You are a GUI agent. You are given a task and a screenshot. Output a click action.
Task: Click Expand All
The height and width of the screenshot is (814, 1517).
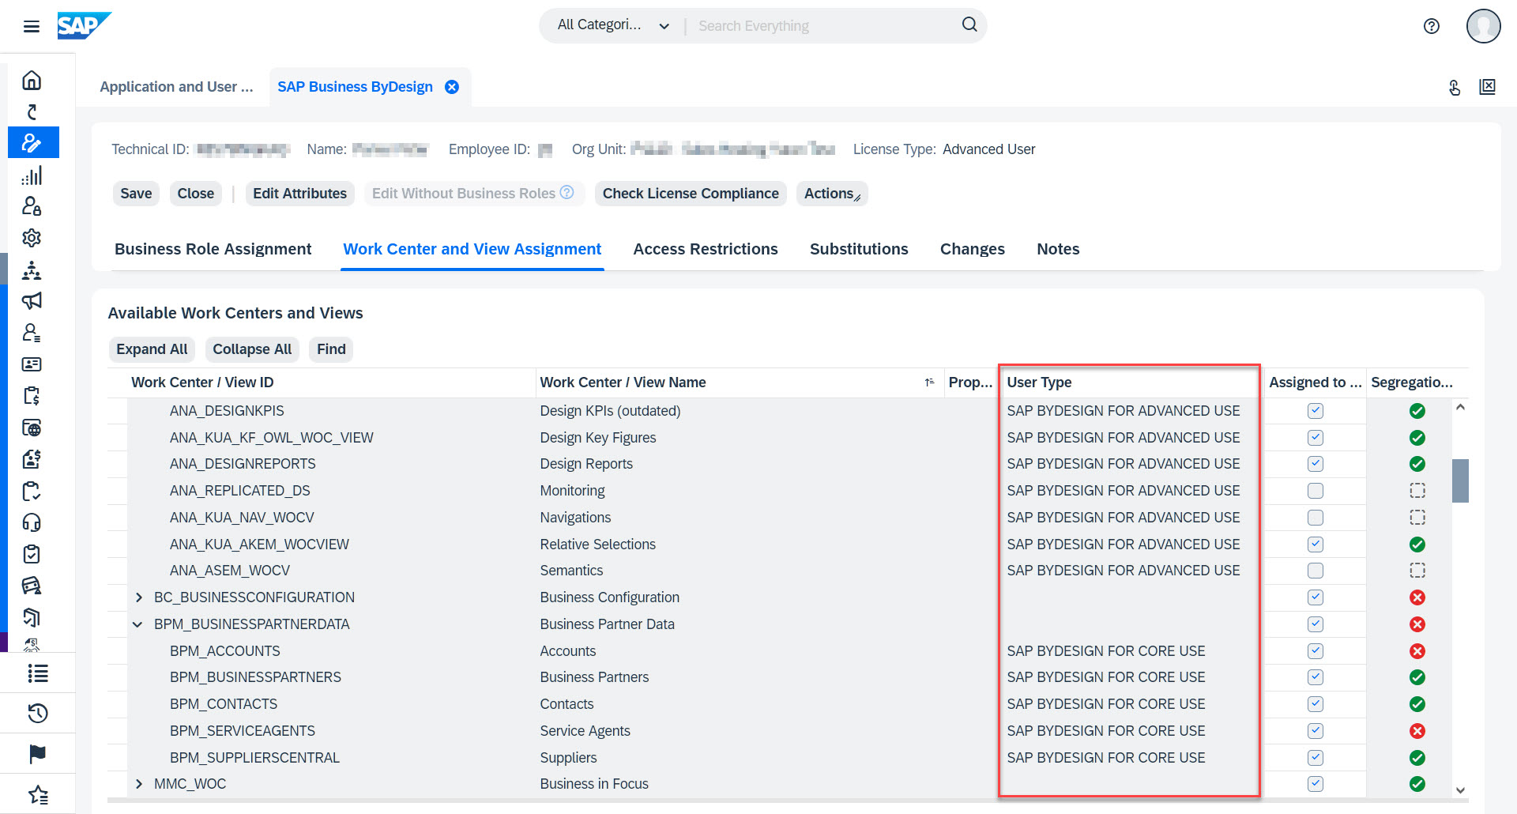tap(152, 349)
